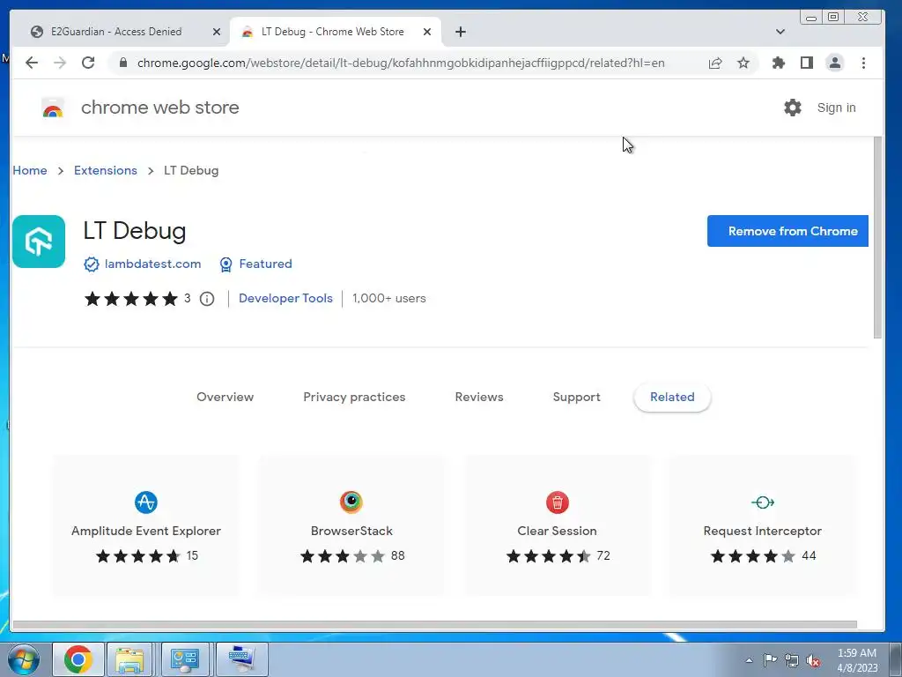
Task: Switch to E2Guardian - Access Denied tab
Action: pyautogui.click(x=116, y=32)
